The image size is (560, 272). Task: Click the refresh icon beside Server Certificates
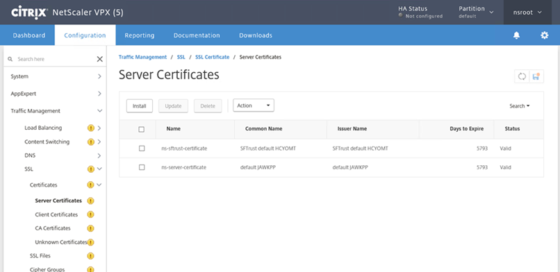522,76
